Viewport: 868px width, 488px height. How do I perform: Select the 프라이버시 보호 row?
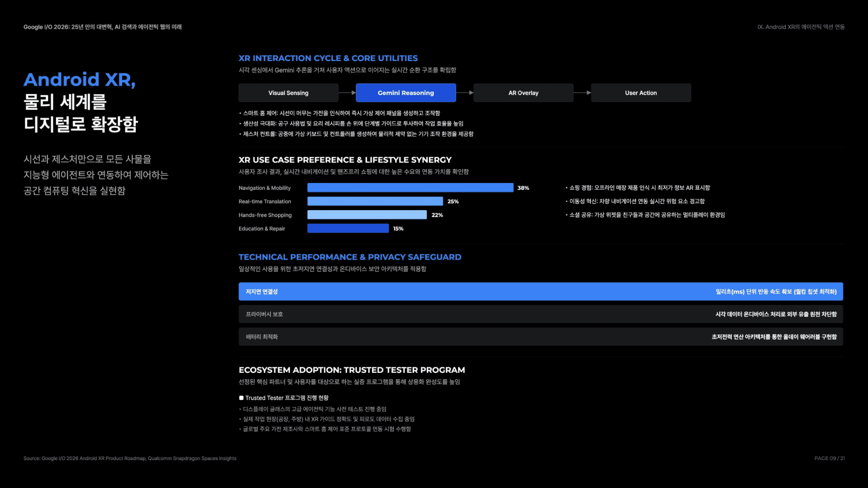541,314
